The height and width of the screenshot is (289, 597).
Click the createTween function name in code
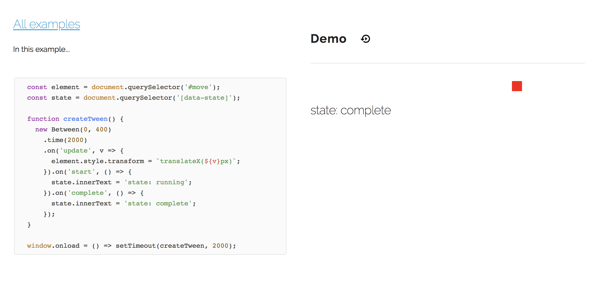[85, 119]
